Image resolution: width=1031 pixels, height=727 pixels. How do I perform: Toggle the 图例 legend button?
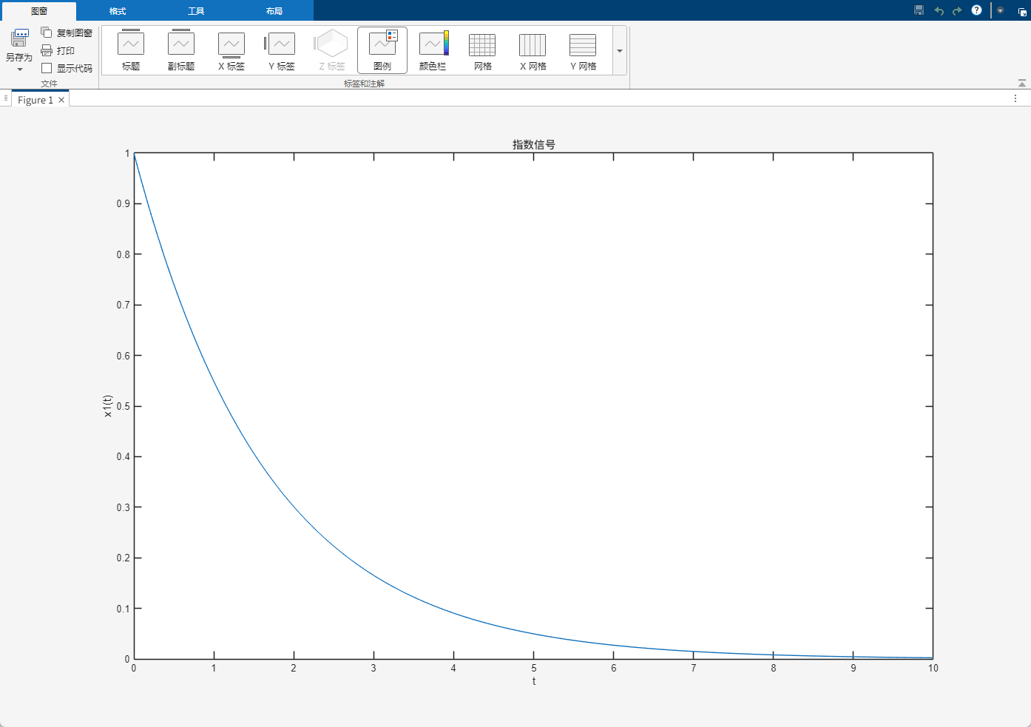[382, 50]
